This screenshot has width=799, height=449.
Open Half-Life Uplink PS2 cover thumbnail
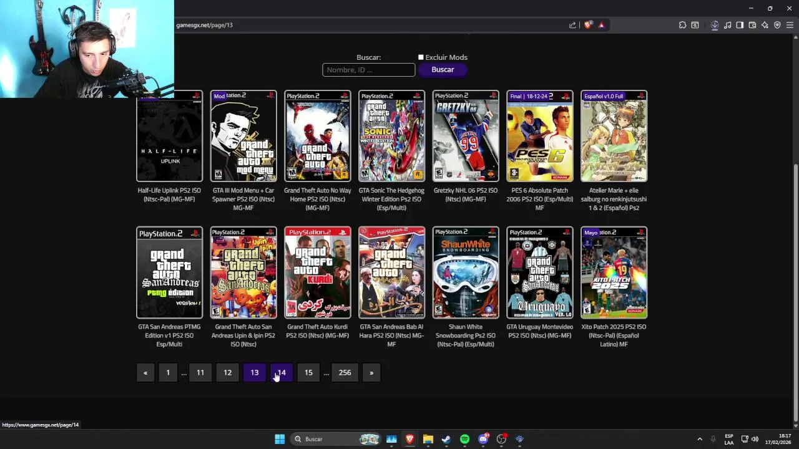(x=170, y=136)
